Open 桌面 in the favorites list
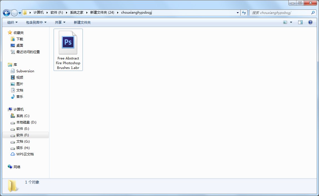The height and width of the screenshot is (196, 319). coord(20,46)
